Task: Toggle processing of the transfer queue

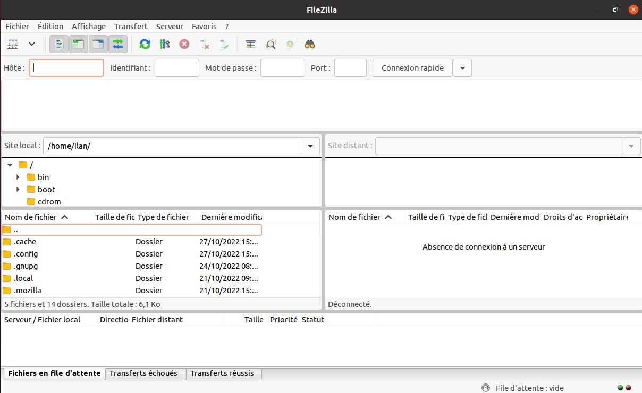Action: tap(165, 44)
